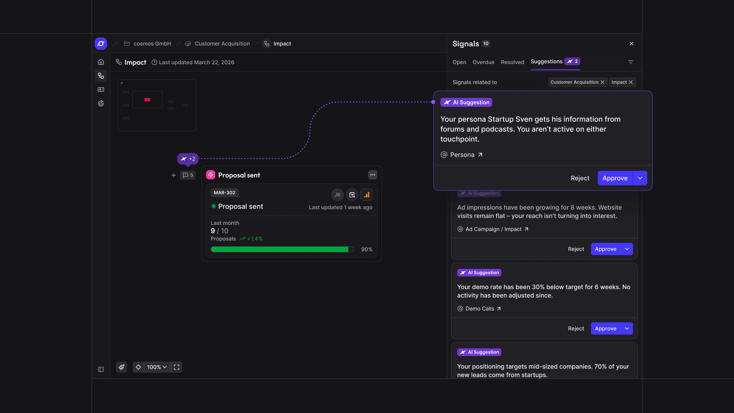
Task: Open the signals filter icon
Action: [631, 62]
